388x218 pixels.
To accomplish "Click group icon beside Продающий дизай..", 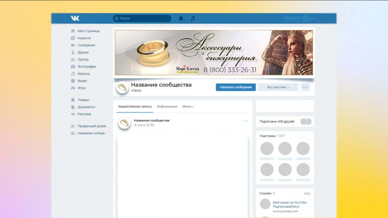I will pyautogui.click(x=73, y=126).
